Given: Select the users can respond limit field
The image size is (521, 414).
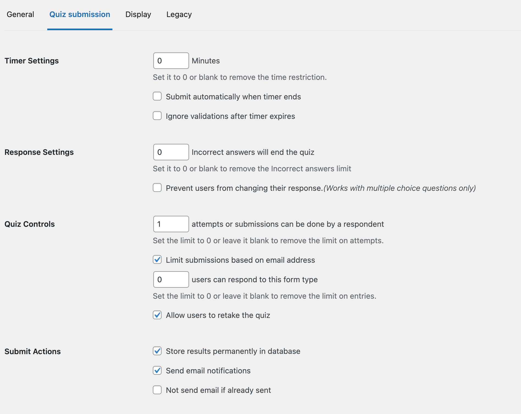Looking at the screenshot, I should point(171,279).
